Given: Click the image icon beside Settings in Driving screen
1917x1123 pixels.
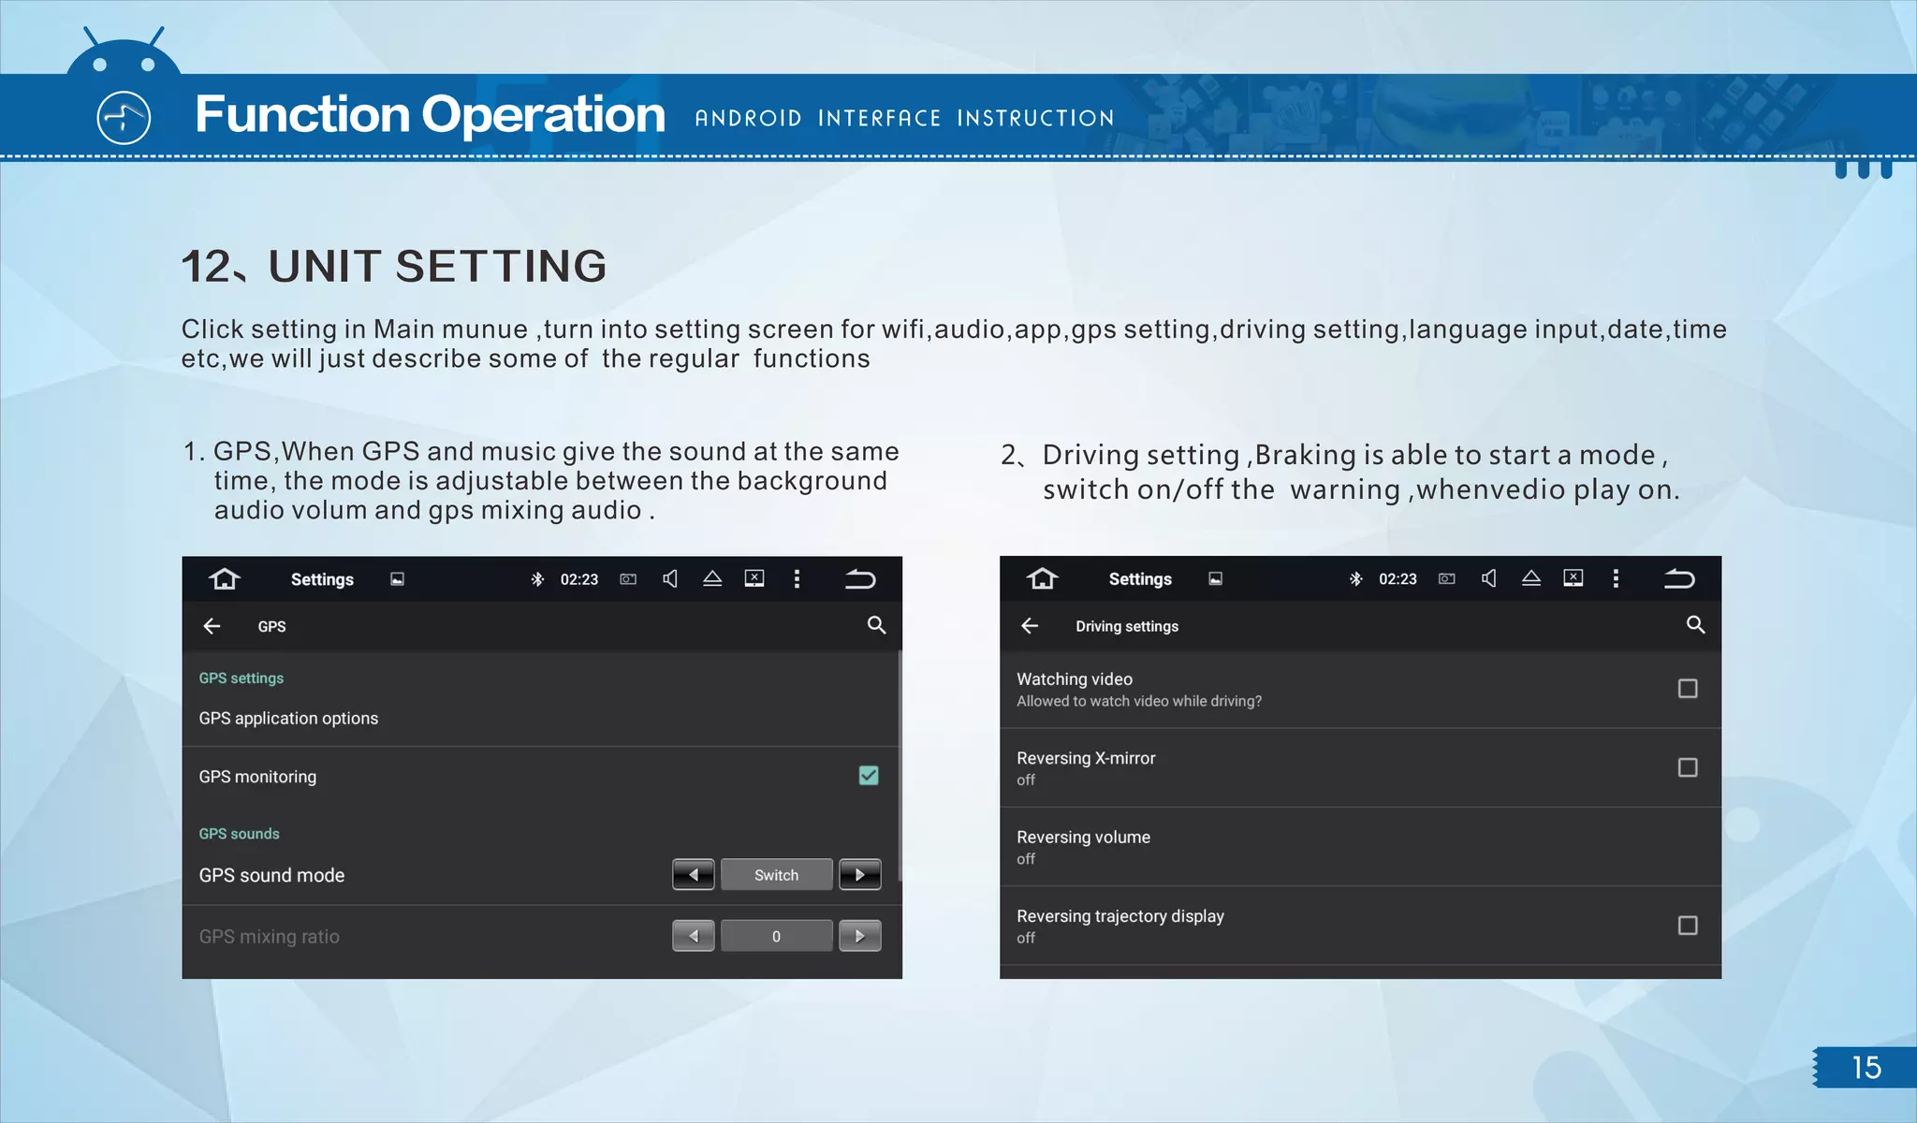Looking at the screenshot, I should coord(1215,579).
